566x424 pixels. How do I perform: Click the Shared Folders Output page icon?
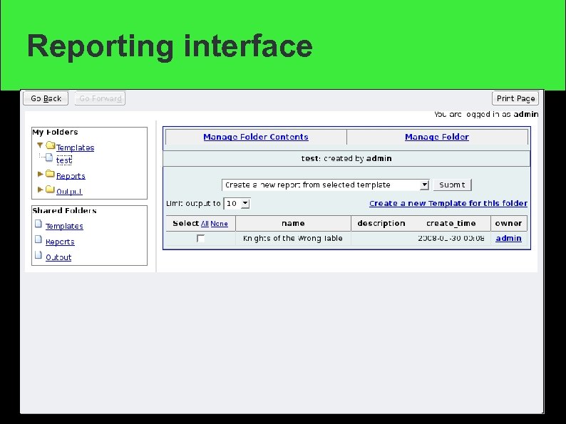pos(38,255)
